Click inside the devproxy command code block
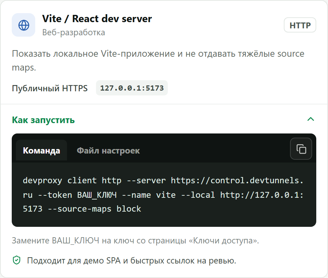This screenshot has width=328, height=278. [164, 195]
